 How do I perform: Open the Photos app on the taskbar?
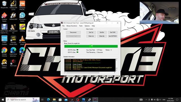(x=83, y=99)
